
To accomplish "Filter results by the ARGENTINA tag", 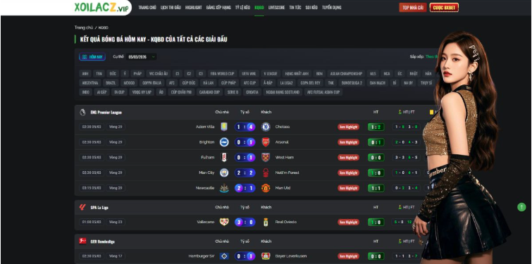I will [90, 82].
